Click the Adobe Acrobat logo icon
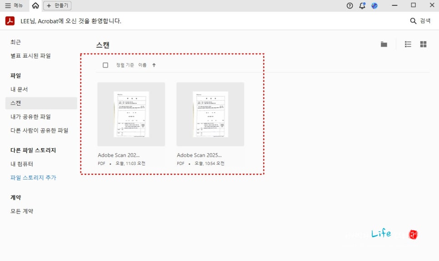This screenshot has height=261, width=439. click(x=10, y=21)
